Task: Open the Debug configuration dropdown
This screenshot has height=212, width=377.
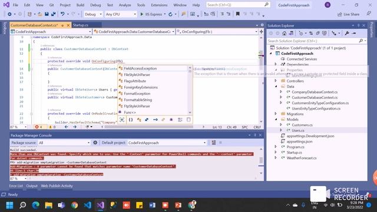Action: [93, 14]
